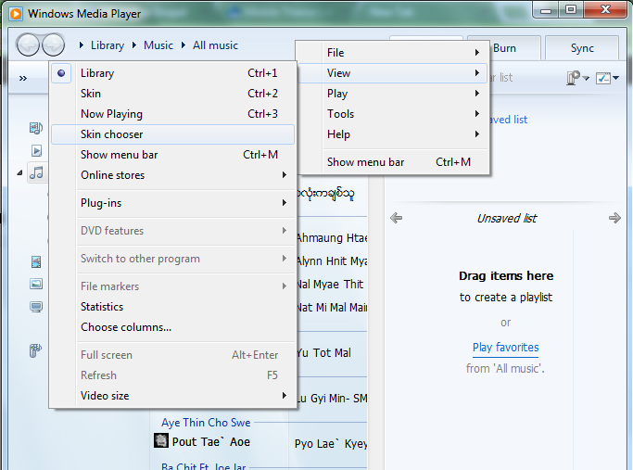Screen dimensions: 633x470
Task: Expand the navigation pane chevron
Action: coord(23,78)
